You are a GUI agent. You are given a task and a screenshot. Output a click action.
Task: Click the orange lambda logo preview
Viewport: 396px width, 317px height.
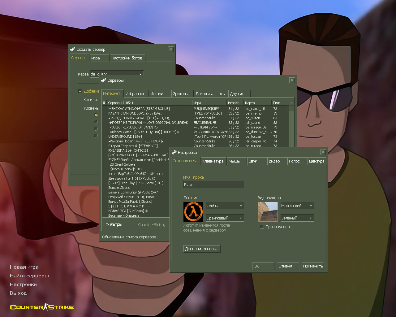(193, 212)
